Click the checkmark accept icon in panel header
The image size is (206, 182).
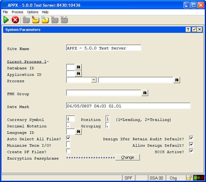194,29
